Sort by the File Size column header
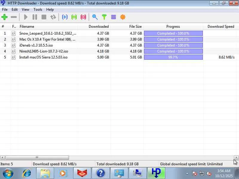239x179 pixels. point(127,27)
